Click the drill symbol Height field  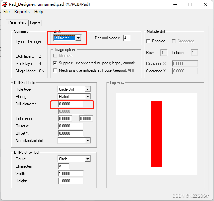[71, 181]
